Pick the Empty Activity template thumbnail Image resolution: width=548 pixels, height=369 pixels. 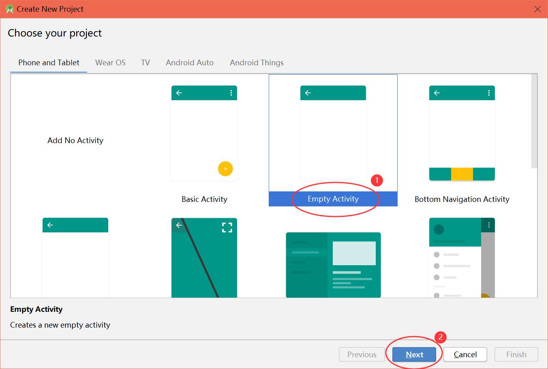click(333, 133)
